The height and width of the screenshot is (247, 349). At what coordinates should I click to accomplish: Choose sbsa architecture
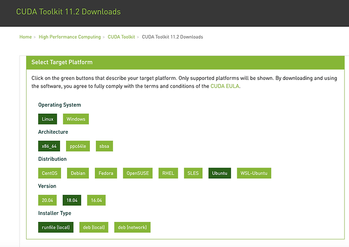104,146
